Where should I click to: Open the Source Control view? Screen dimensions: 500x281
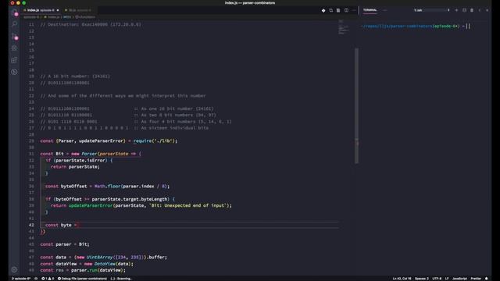click(14, 37)
